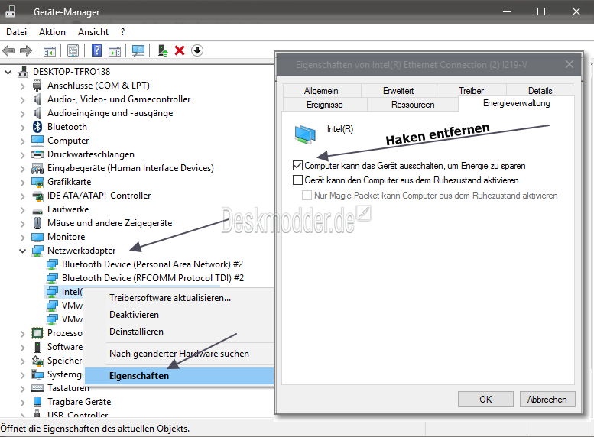Click the red X uninstall device icon
This screenshot has width=594, height=437.
click(x=180, y=50)
